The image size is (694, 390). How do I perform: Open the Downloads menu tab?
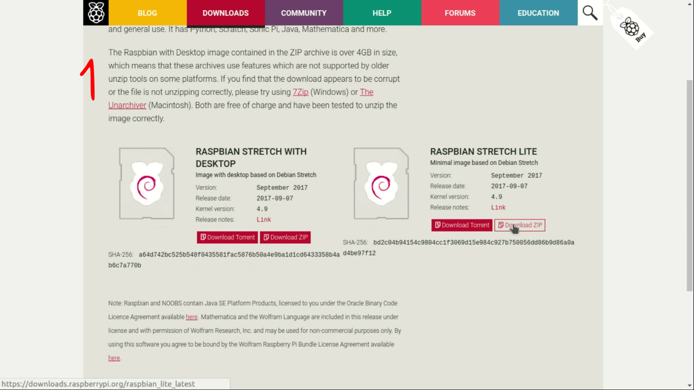pos(226,13)
